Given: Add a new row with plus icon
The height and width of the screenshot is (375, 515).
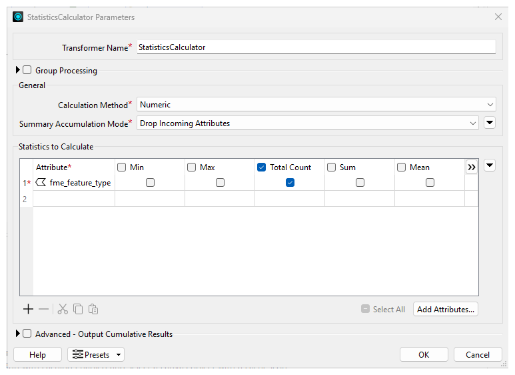Looking at the screenshot, I should 28,309.
